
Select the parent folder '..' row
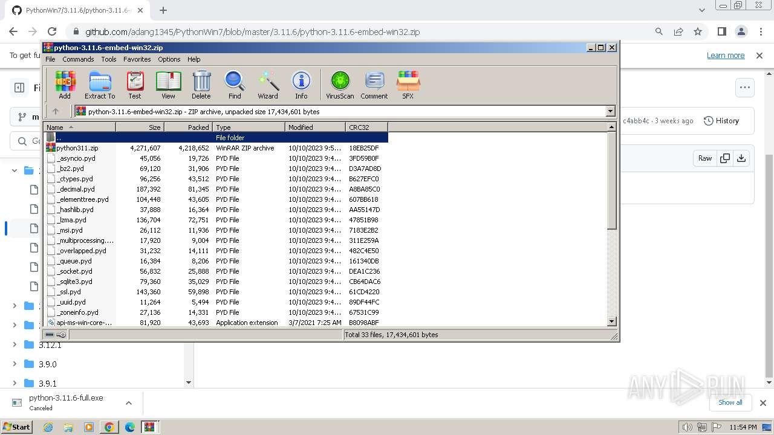coord(216,138)
